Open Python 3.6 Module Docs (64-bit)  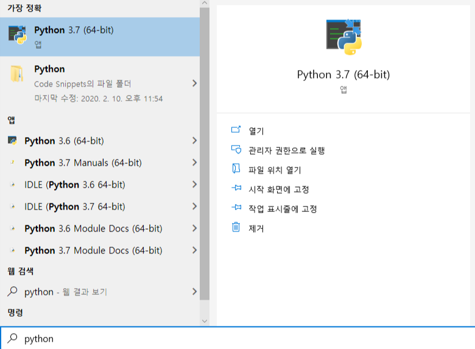tap(100, 228)
